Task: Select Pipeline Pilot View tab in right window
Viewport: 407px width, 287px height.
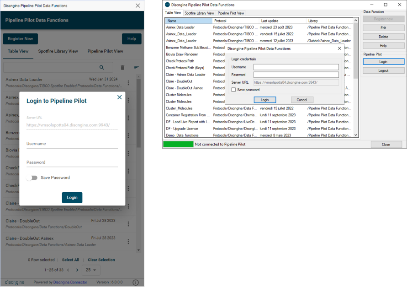Action: pos(231,13)
